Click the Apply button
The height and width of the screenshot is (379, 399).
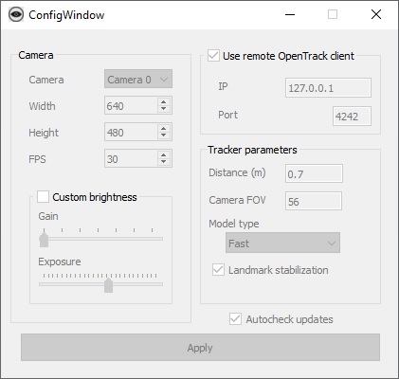pos(200,348)
